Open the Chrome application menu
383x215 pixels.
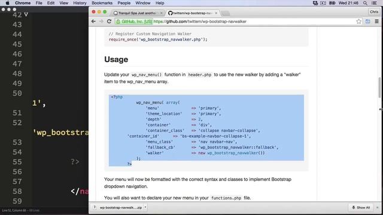(23, 3)
